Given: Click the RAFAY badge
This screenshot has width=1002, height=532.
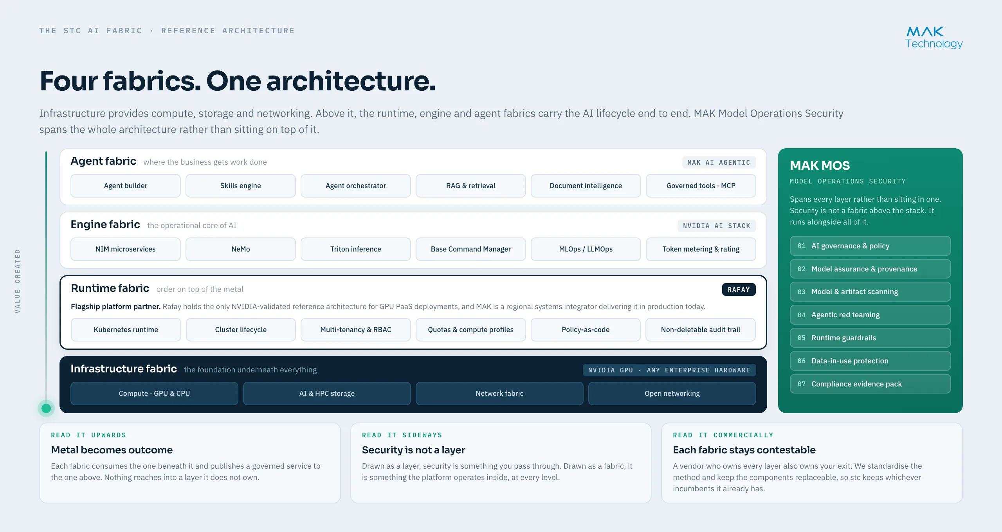Looking at the screenshot, I should tap(739, 289).
